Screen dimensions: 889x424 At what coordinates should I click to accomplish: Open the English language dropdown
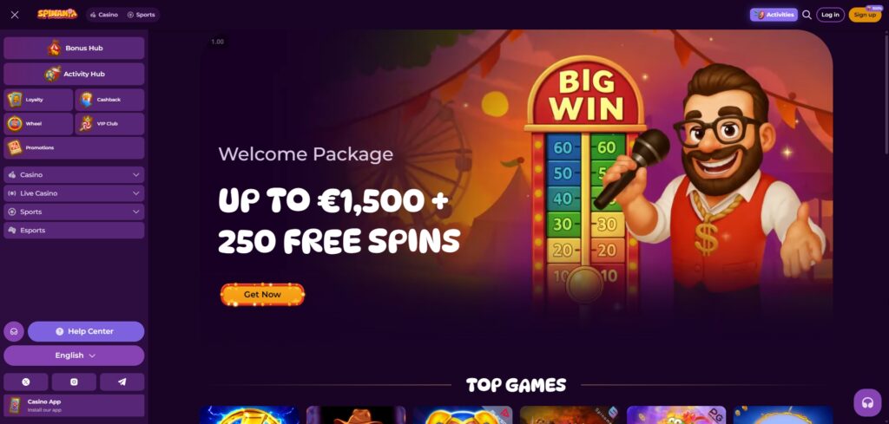pyautogui.click(x=74, y=356)
